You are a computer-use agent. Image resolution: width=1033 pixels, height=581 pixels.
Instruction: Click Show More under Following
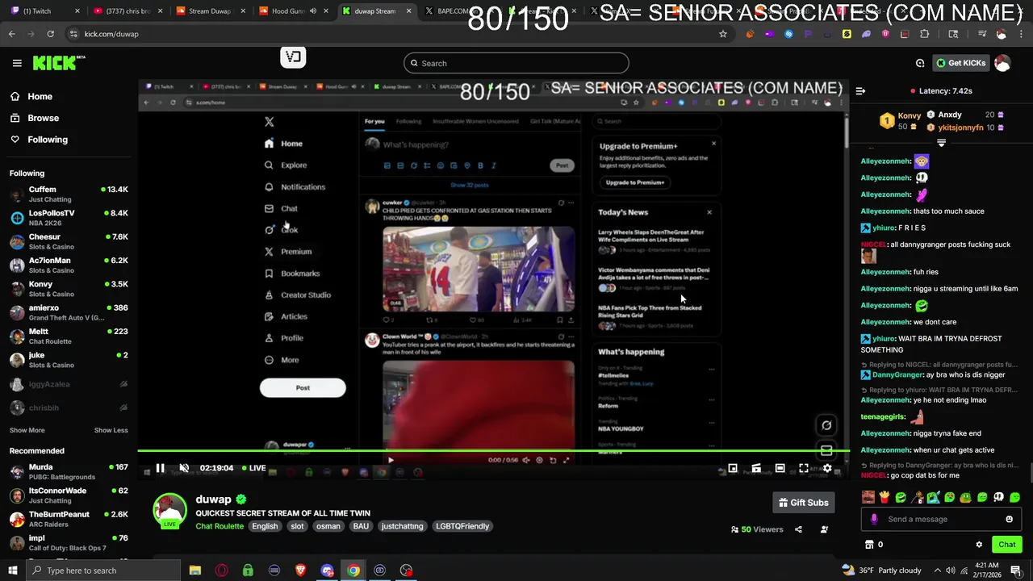point(27,430)
